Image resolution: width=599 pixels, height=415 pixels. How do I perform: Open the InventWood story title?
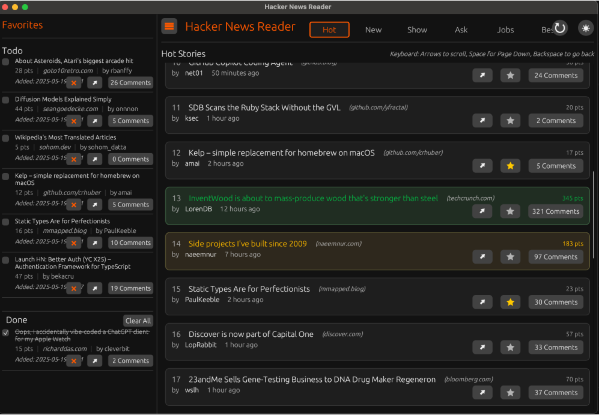[313, 198]
